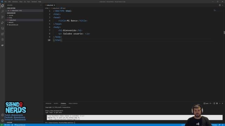Viewport: 225px width, 126px height.
Task: Kill the terminal with the trash icon
Action: coord(217,103)
